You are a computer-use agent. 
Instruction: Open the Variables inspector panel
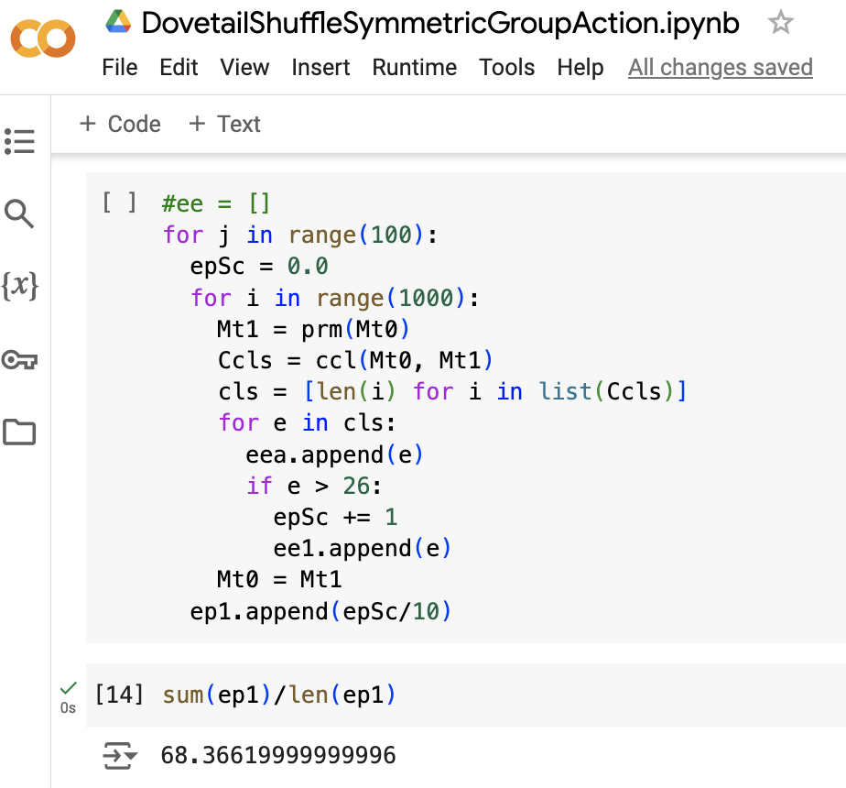coord(19,287)
